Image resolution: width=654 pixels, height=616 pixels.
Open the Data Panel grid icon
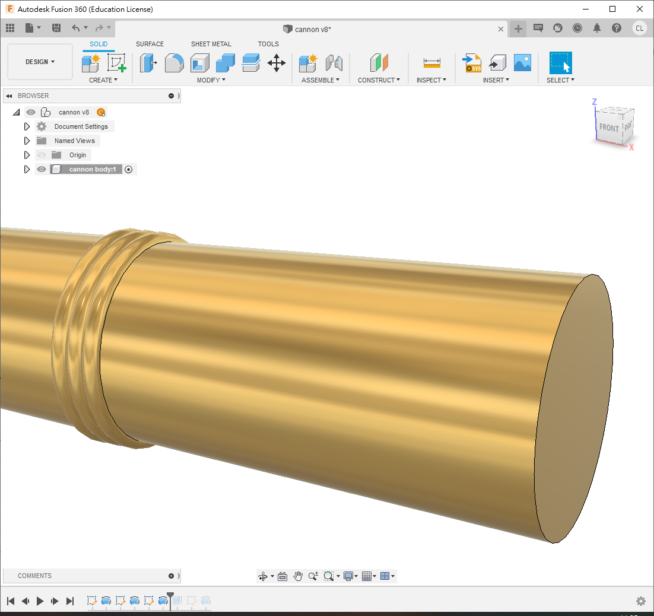point(10,28)
